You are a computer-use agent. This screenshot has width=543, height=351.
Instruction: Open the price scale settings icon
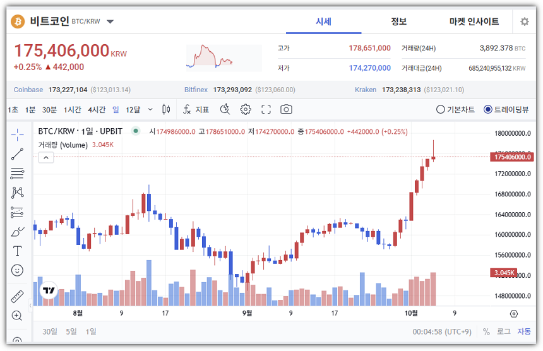click(514, 314)
